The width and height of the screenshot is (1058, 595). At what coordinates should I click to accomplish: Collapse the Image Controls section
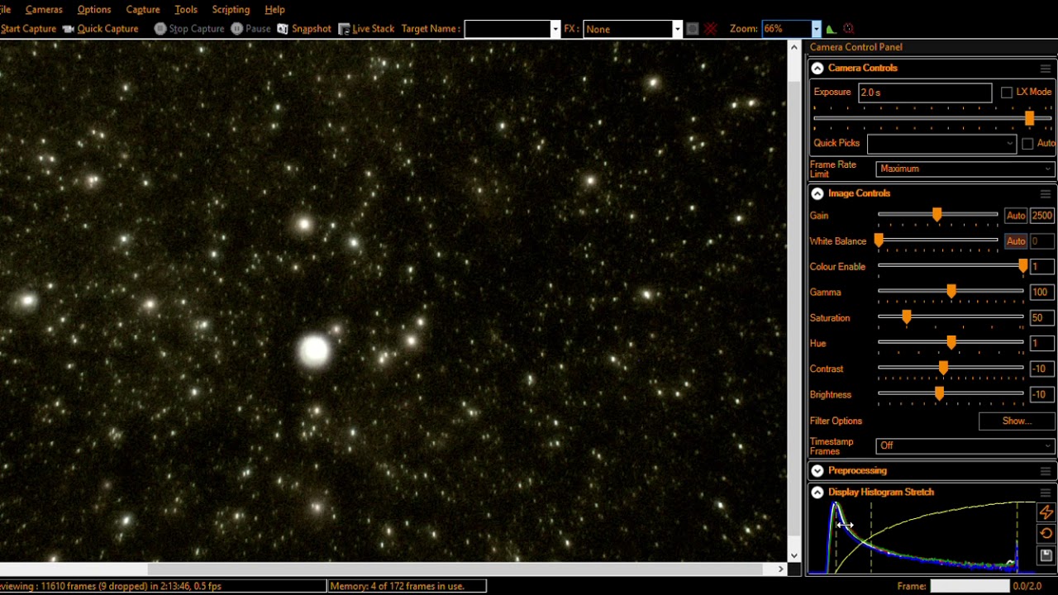(817, 193)
